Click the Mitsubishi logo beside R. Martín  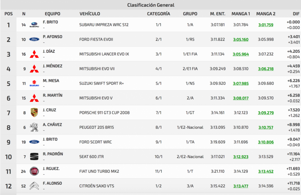pyautogui.click(x=34, y=98)
